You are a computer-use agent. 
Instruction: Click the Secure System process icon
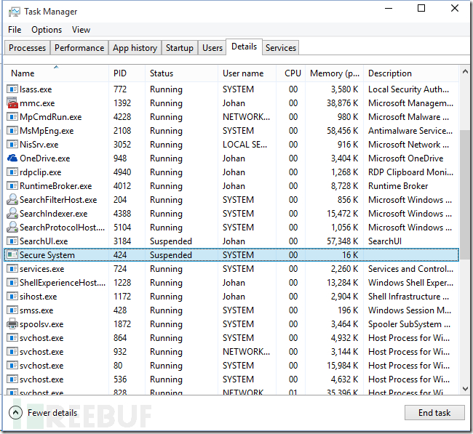pos(12,254)
